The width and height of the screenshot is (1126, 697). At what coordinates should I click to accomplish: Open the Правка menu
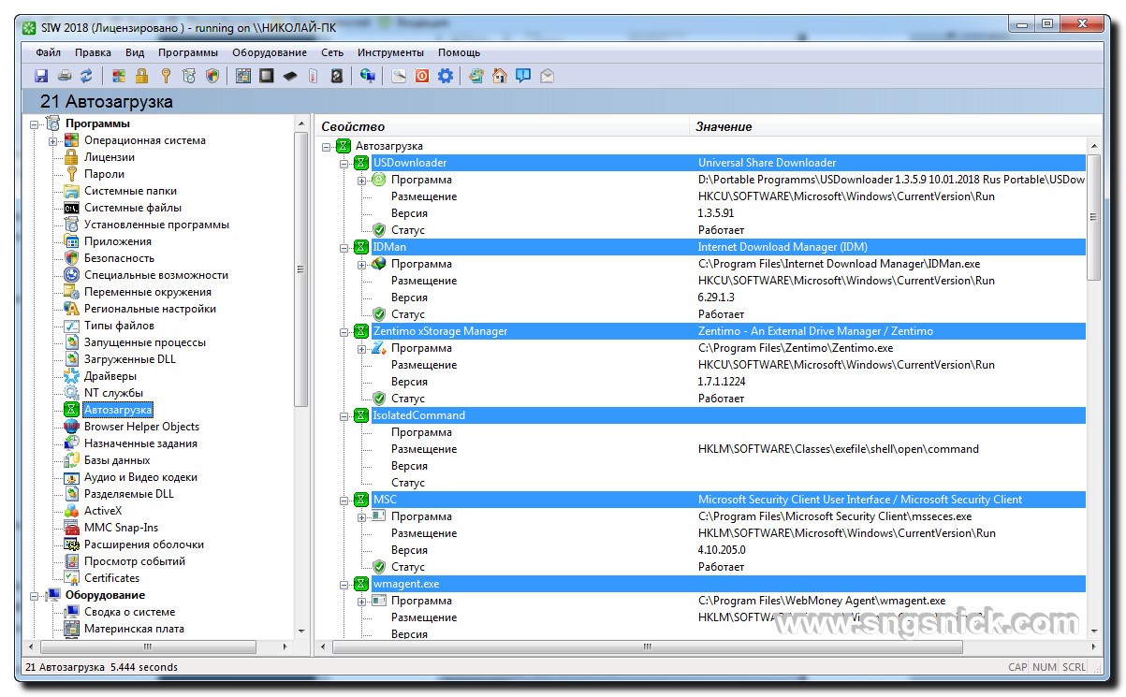pos(93,52)
